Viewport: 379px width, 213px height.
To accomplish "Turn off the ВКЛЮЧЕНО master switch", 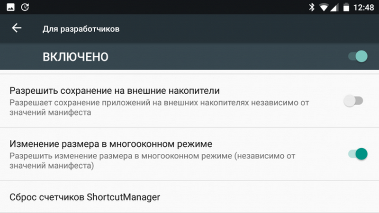I will tap(358, 57).
